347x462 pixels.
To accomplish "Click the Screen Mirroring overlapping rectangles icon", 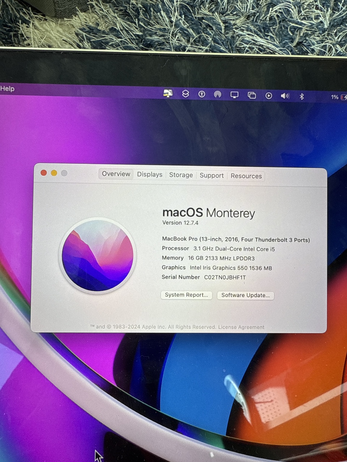I will 252,95.
